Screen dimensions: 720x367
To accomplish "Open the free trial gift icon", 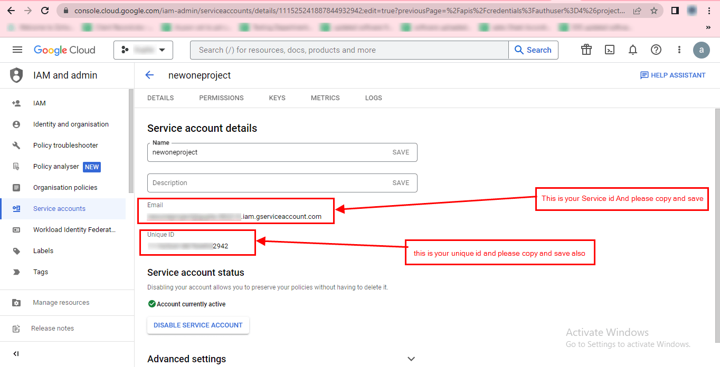I will coord(586,50).
